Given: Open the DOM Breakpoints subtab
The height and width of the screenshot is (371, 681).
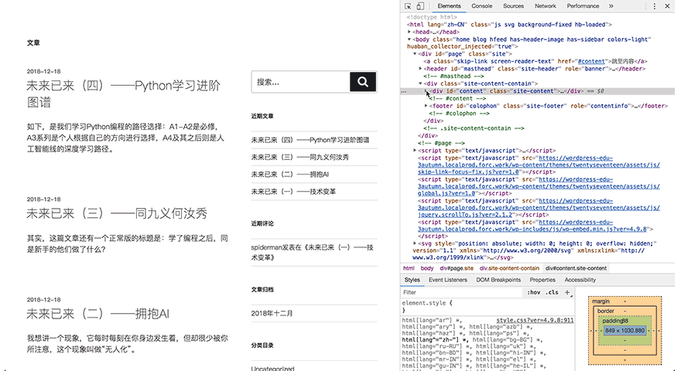Looking at the screenshot, I should [x=498, y=280].
